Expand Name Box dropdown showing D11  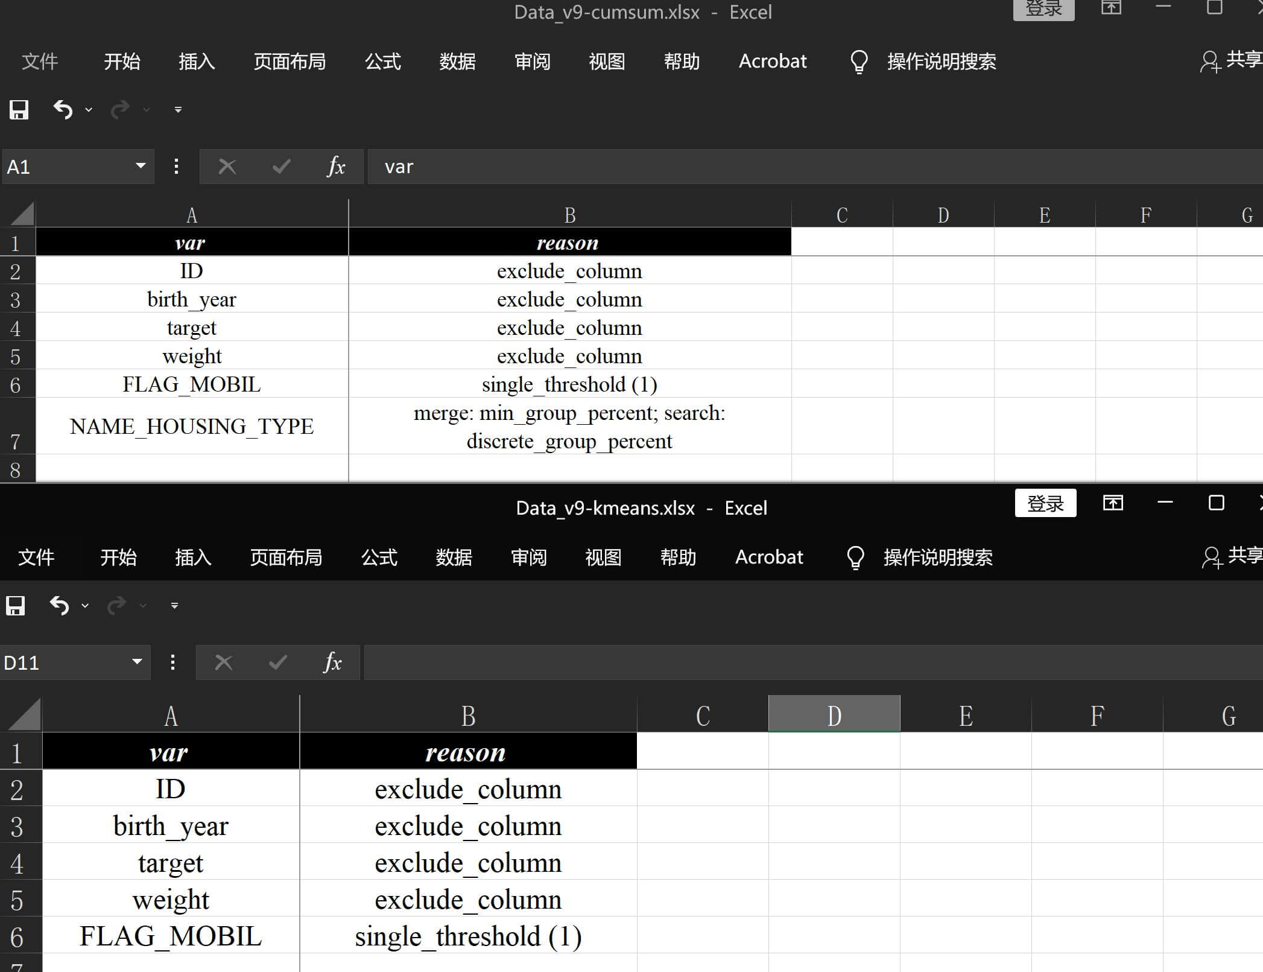(x=137, y=662)
